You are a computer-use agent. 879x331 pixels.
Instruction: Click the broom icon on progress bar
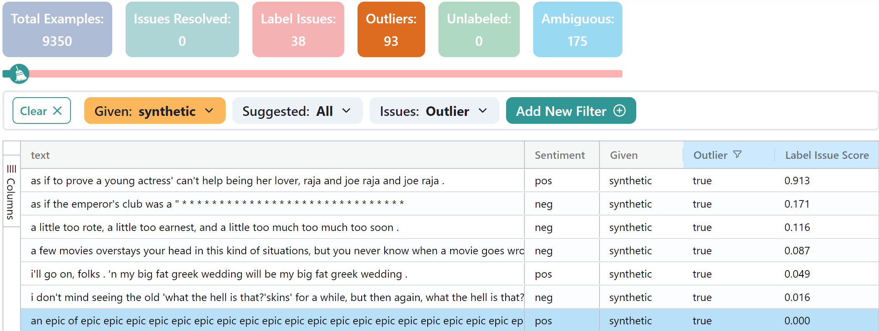click(x=19, y=74)
